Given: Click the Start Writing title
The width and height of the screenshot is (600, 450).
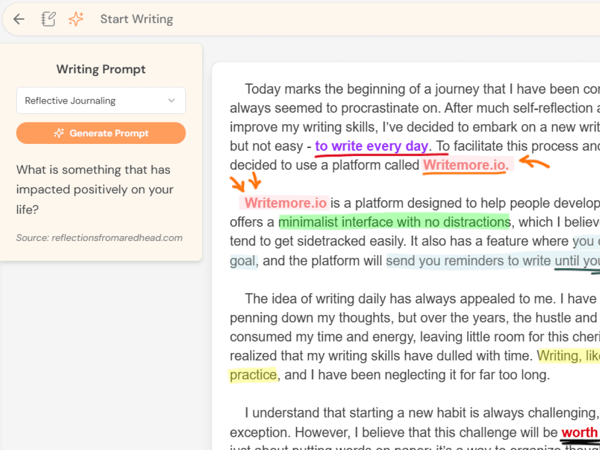Looking at the screenshot, I should click(136, 19).
